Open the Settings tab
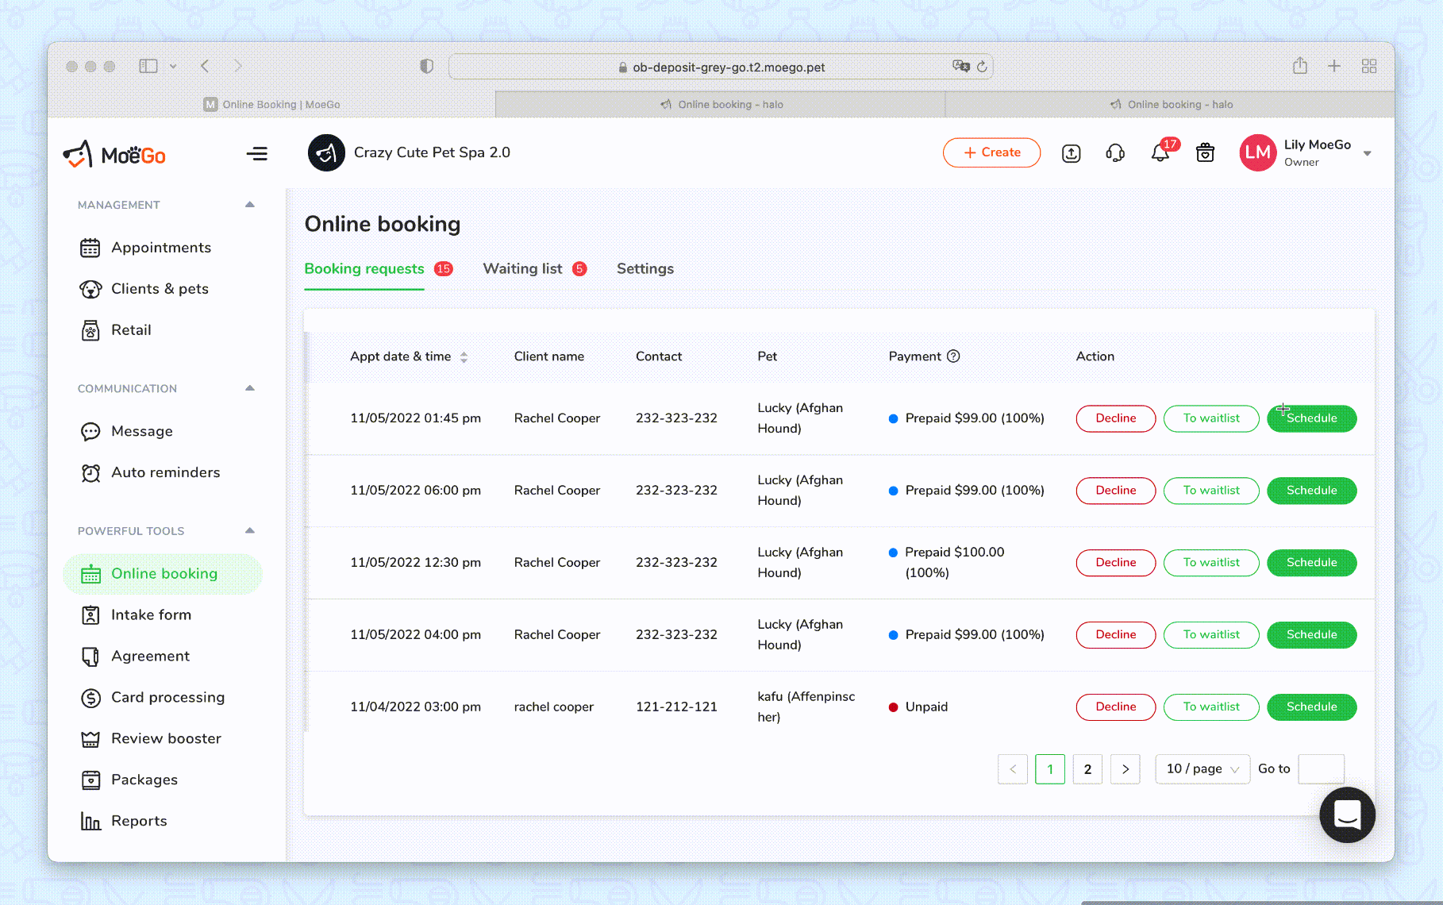 pos(645,268)
